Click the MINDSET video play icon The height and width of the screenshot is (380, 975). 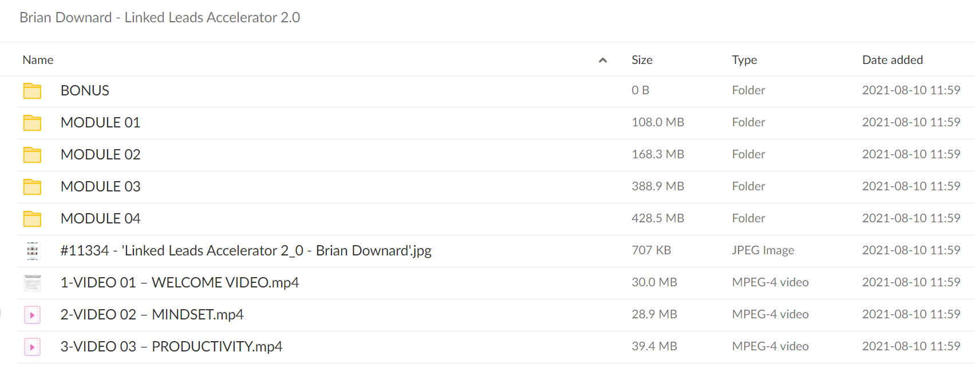[x=33, y=315]
